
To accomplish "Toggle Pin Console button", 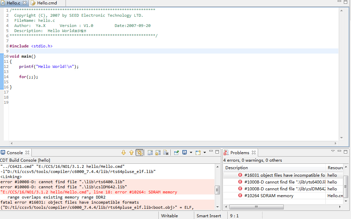I will (x=176, y=153).
